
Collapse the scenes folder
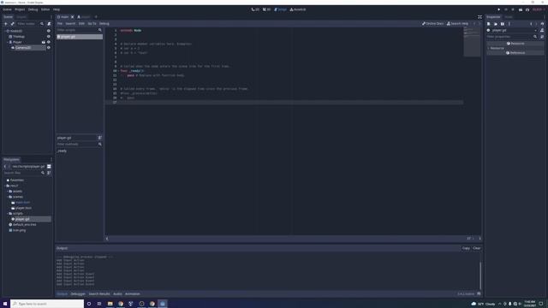click(8, 197)
